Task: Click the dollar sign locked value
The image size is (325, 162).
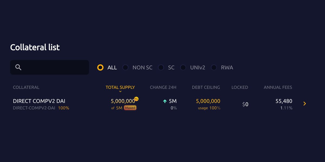Action: (245, 104)
